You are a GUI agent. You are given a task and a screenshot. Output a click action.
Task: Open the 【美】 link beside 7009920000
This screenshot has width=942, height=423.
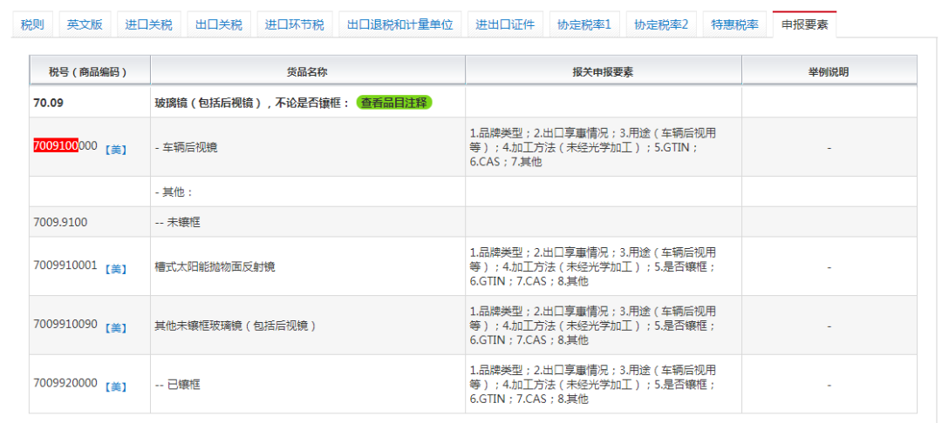click(x=116, y=386)
